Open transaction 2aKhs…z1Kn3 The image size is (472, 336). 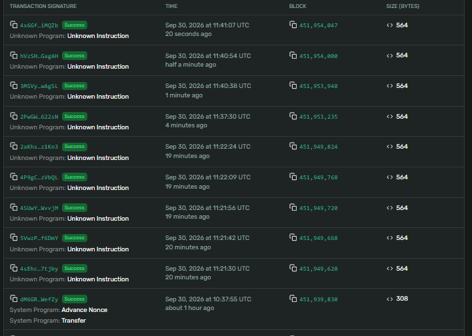point(39,147)
